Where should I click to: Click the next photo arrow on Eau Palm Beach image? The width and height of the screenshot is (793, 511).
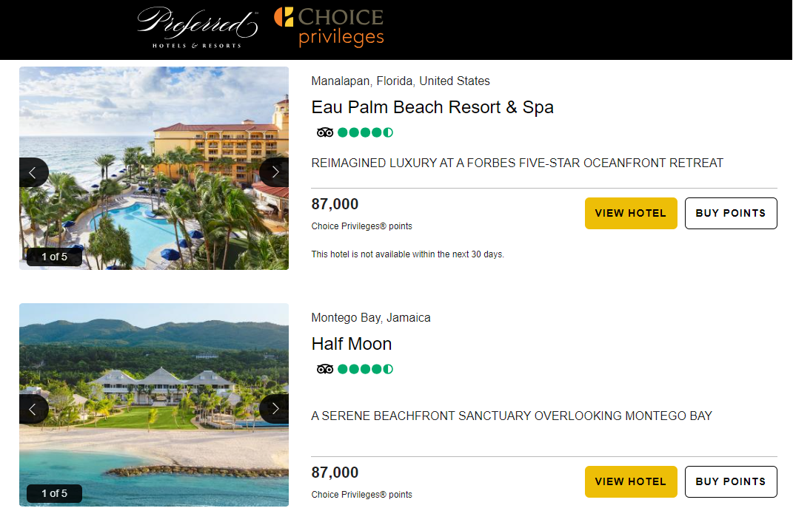pos(275,171)
